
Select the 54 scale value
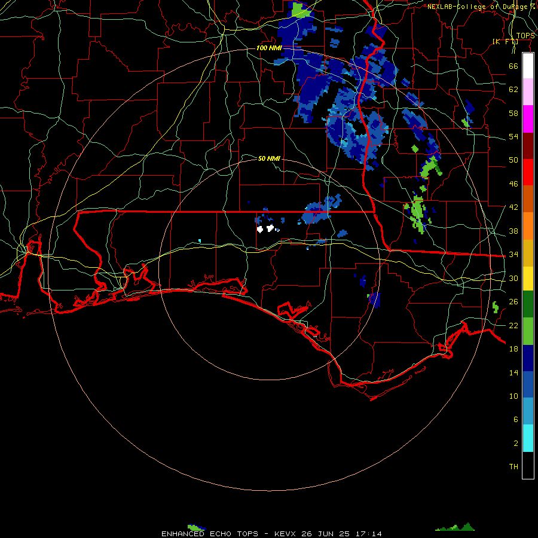coord(513,136)
